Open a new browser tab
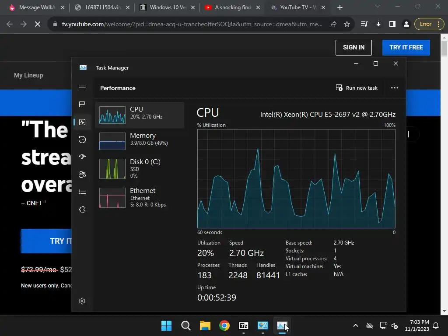The image size is (448, 336). 339,7
